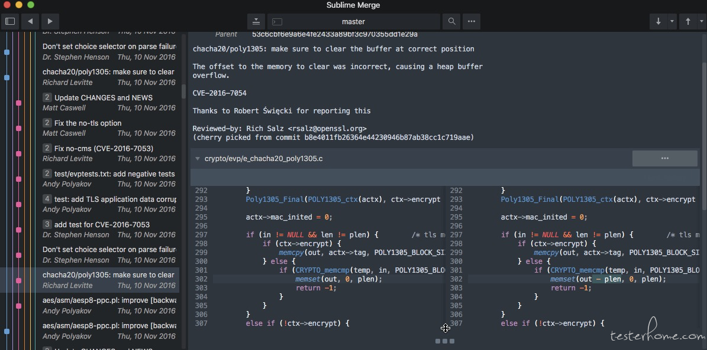Click the CVE-2016-7054 text in commit message
The width and height of the screenshot is (707, 350).
pos(219,93)
